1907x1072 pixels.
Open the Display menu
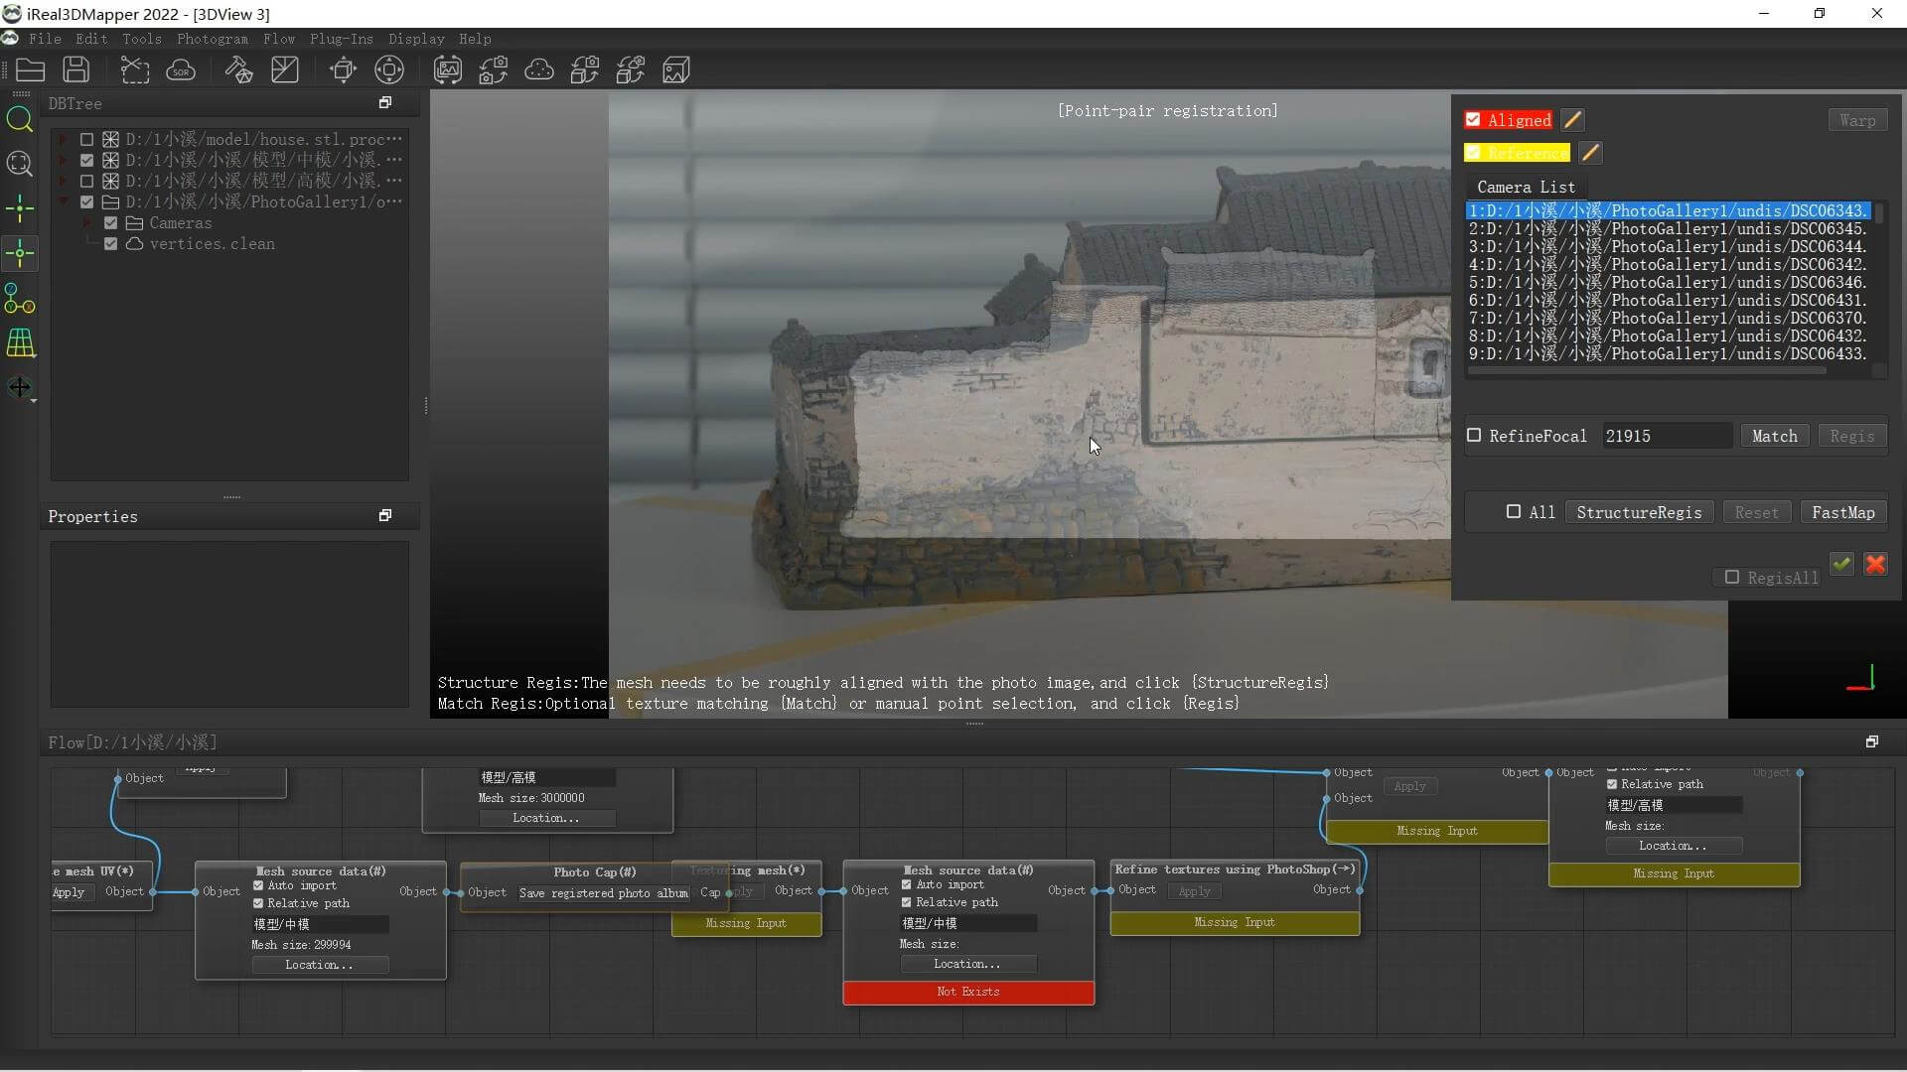click(x=416, y=39)
